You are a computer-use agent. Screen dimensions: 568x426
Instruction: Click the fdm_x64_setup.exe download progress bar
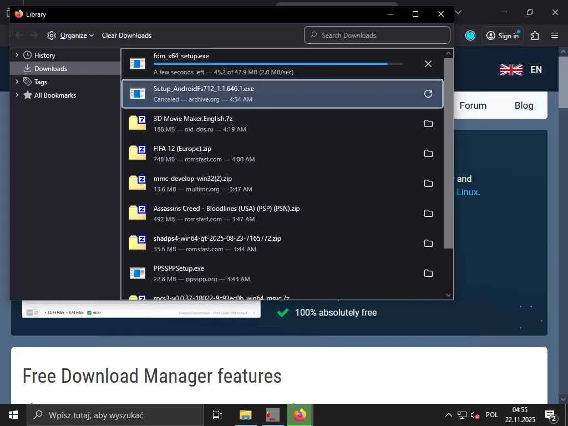pyautogui.click(x=278, y=64)
